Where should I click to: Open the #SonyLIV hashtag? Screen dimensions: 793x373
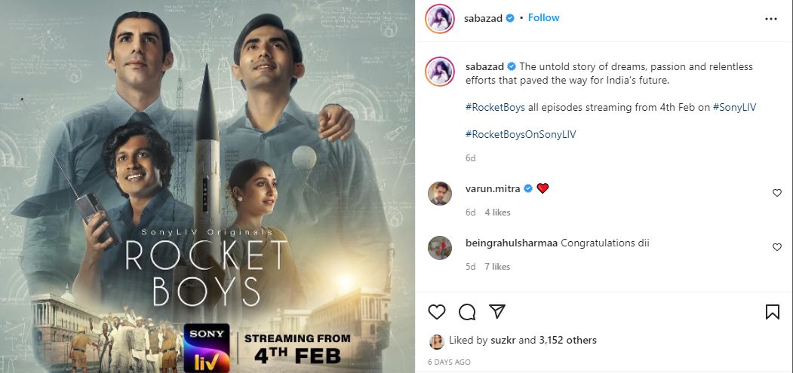tap(734, 108)
